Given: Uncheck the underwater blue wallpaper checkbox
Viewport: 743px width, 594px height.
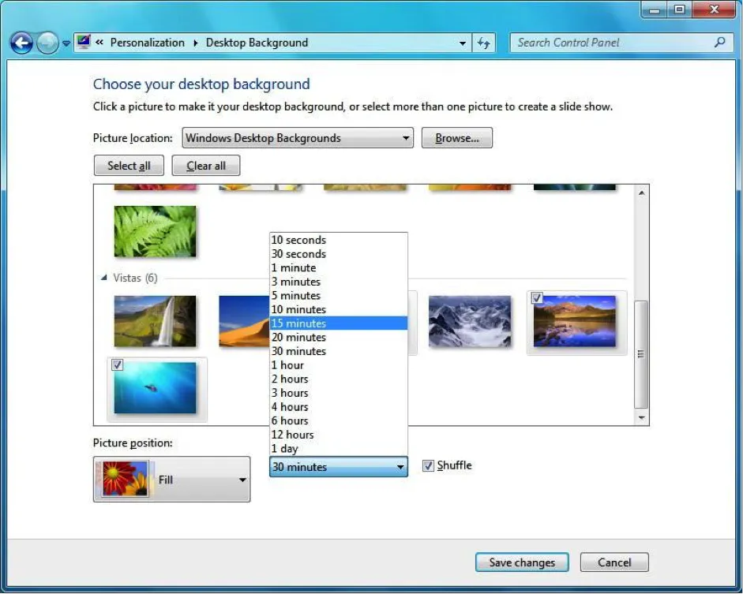Looking at the screenshot, I should 117,364.
